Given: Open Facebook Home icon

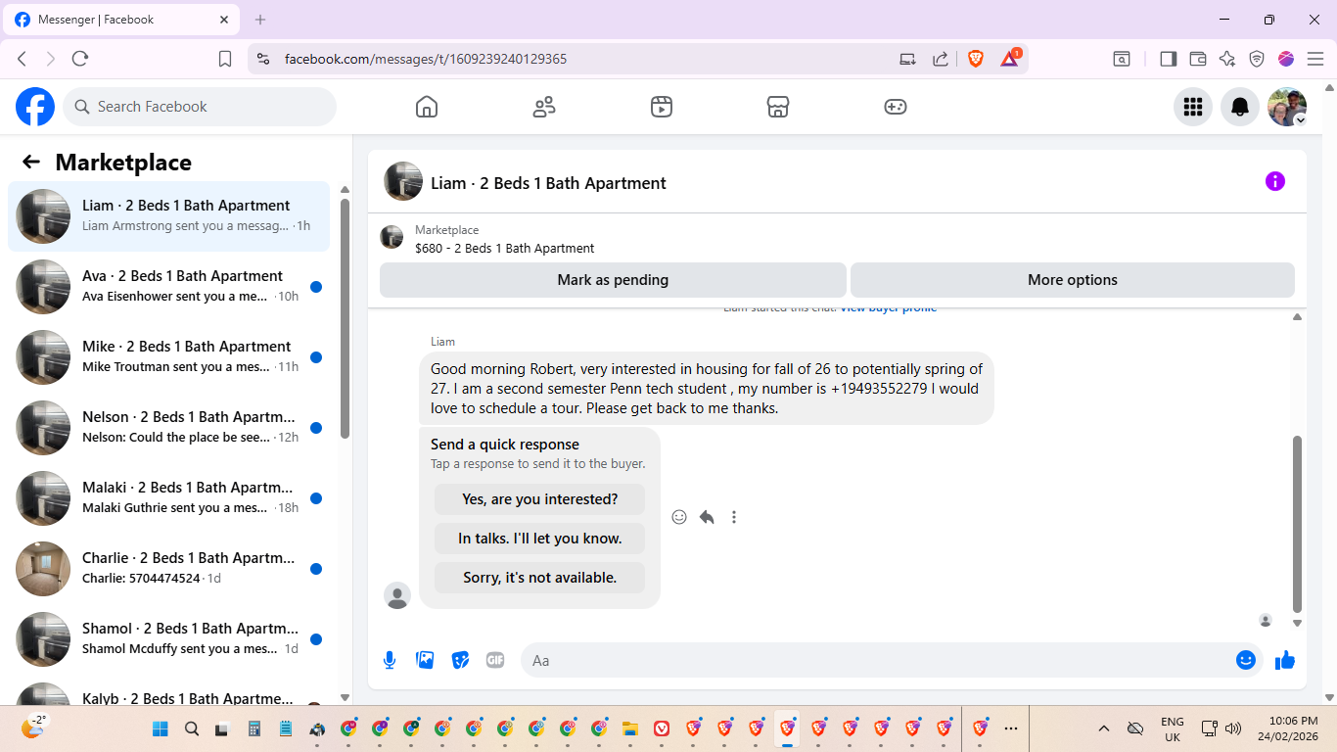Looking at the screenshot, I should click(x=427, y=107).
